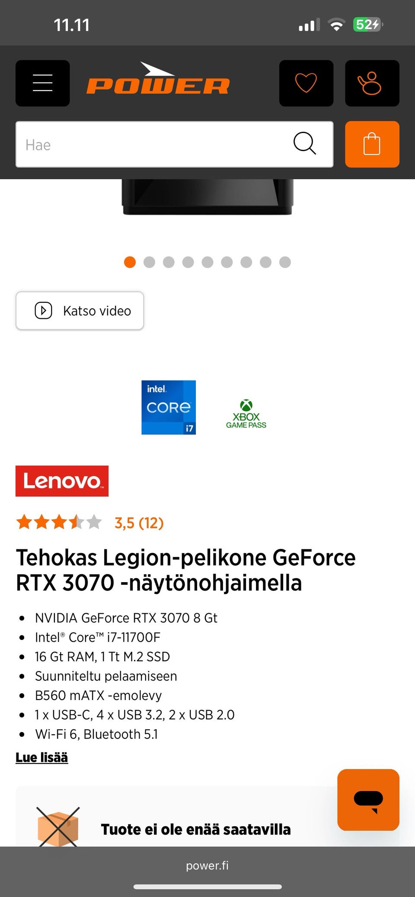Tap the Intel Core i7 badge

[x=169, y=407]
